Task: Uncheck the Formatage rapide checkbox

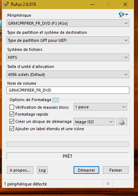Action: point(12,114)
